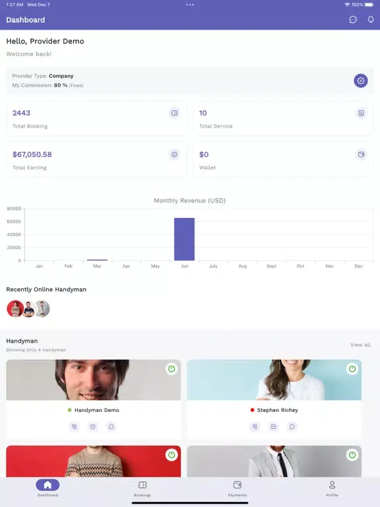Open the chat messages icon in header

pyautogui.click(x=353, y=20)
